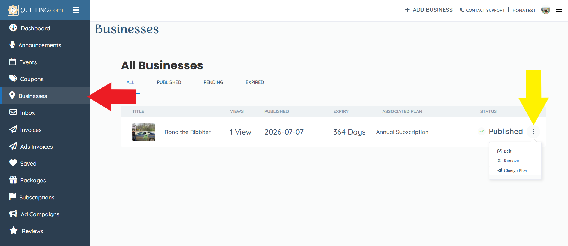568x246 pixels.
Task: Expand the top-right hamburger menu
Action: click(x=559, y=12)
